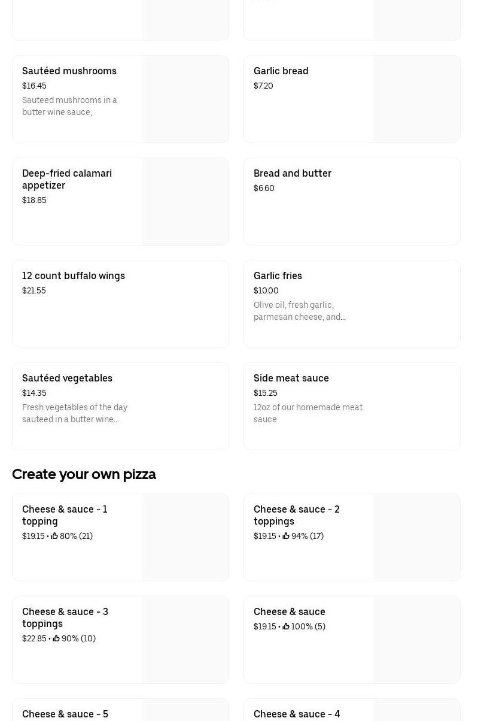Open the Sautéed mushrooms item title
Image resolution: width=481 pixels, height=721 pixels.
69,71
